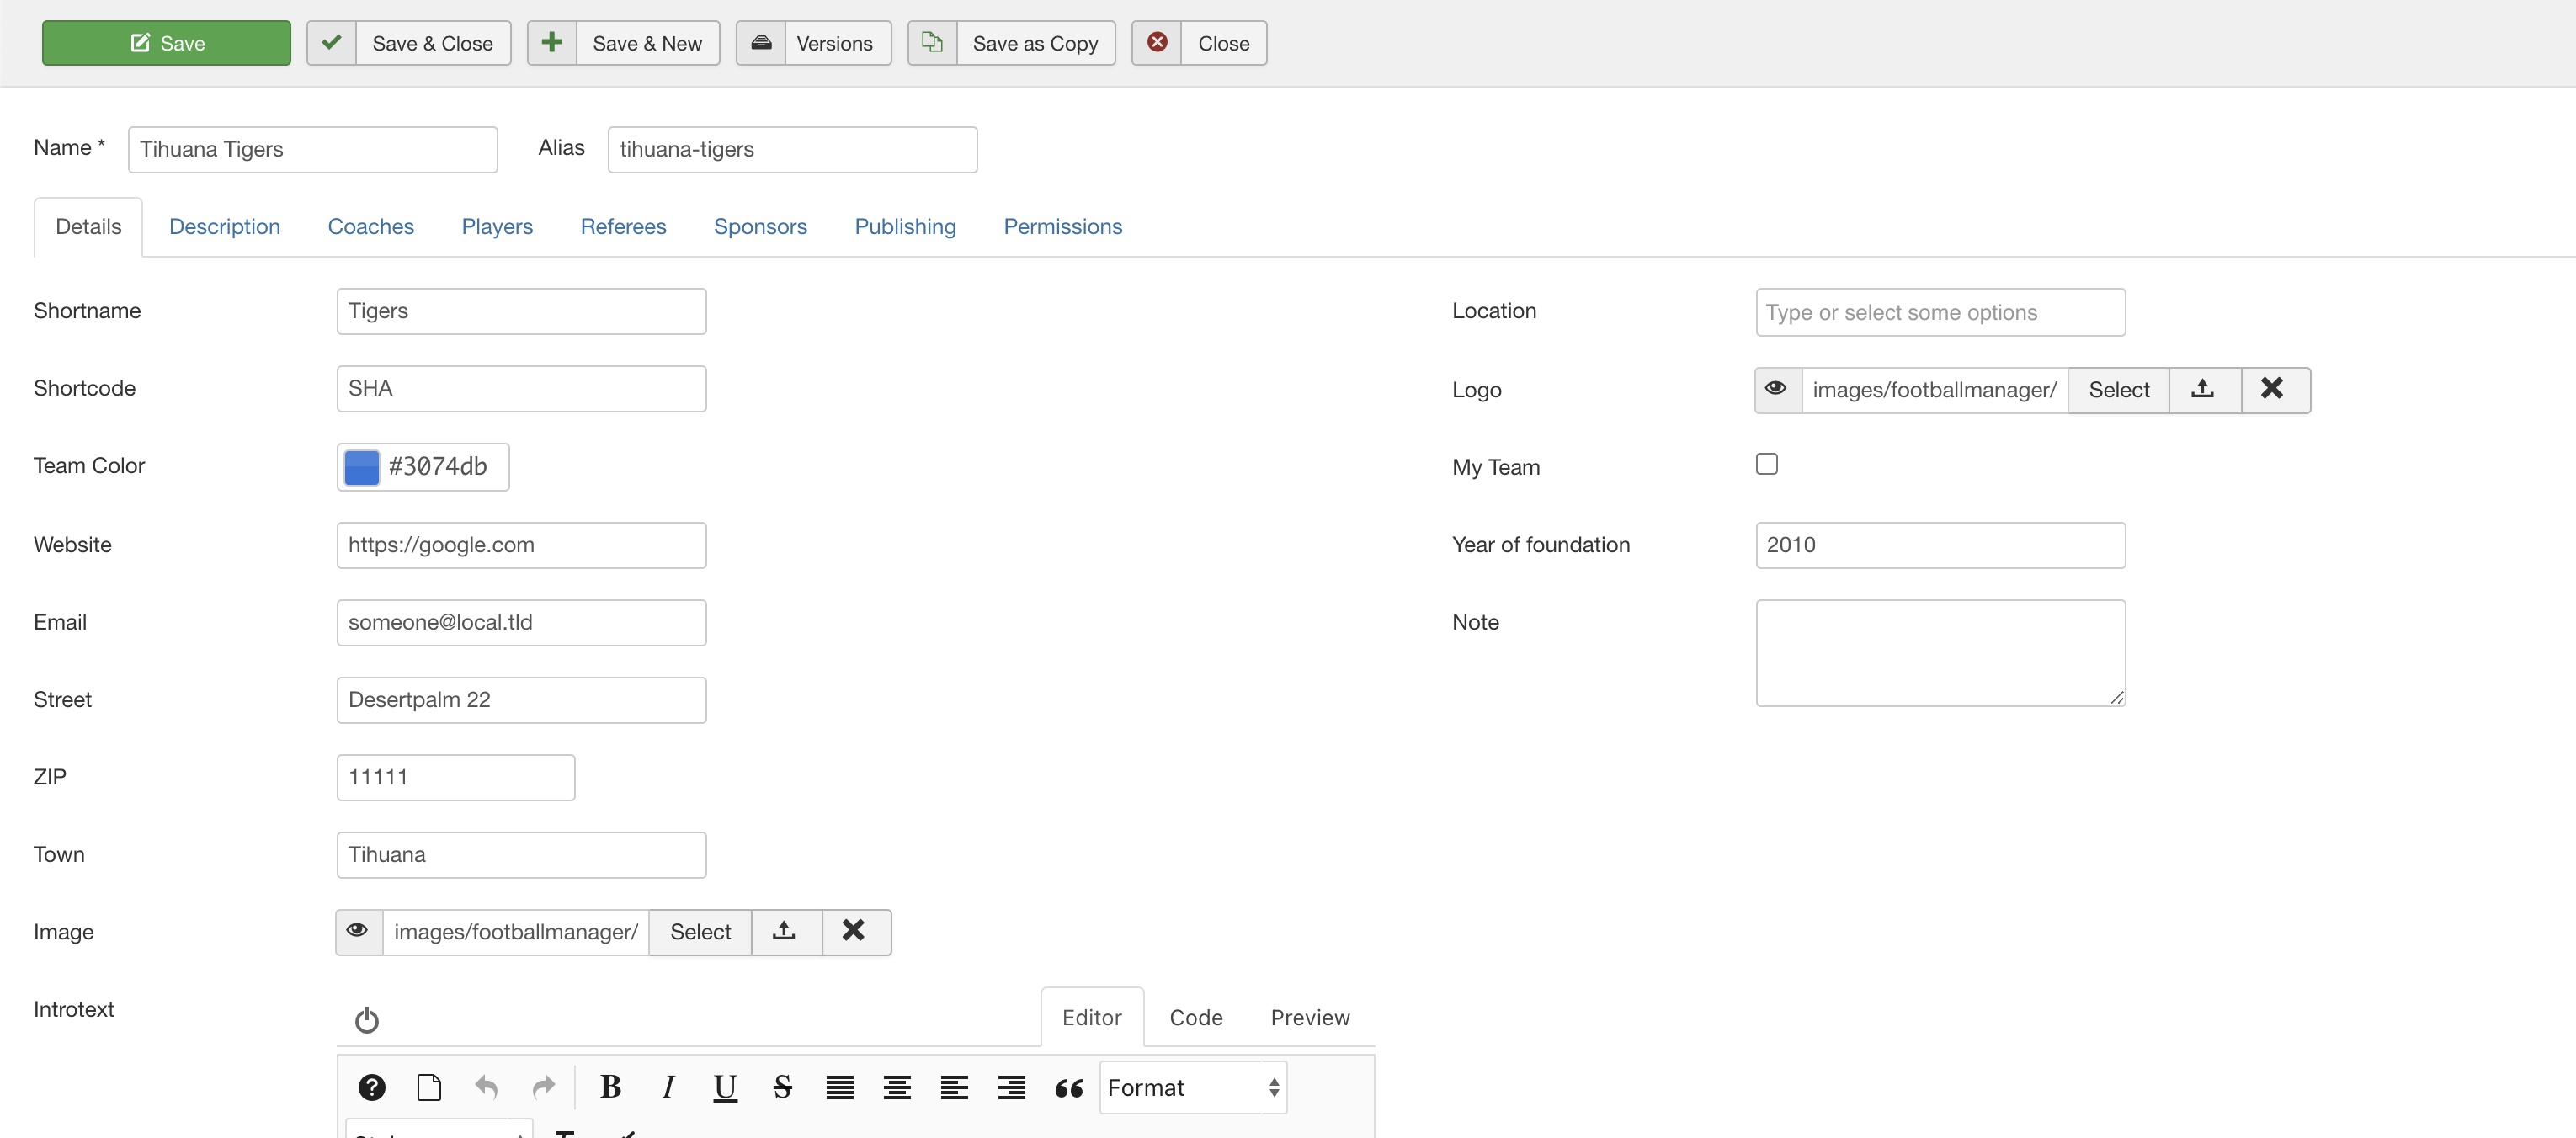Open the Format dropdown in editor
This screenshot has width=2576, height=1138.
1192,1087
